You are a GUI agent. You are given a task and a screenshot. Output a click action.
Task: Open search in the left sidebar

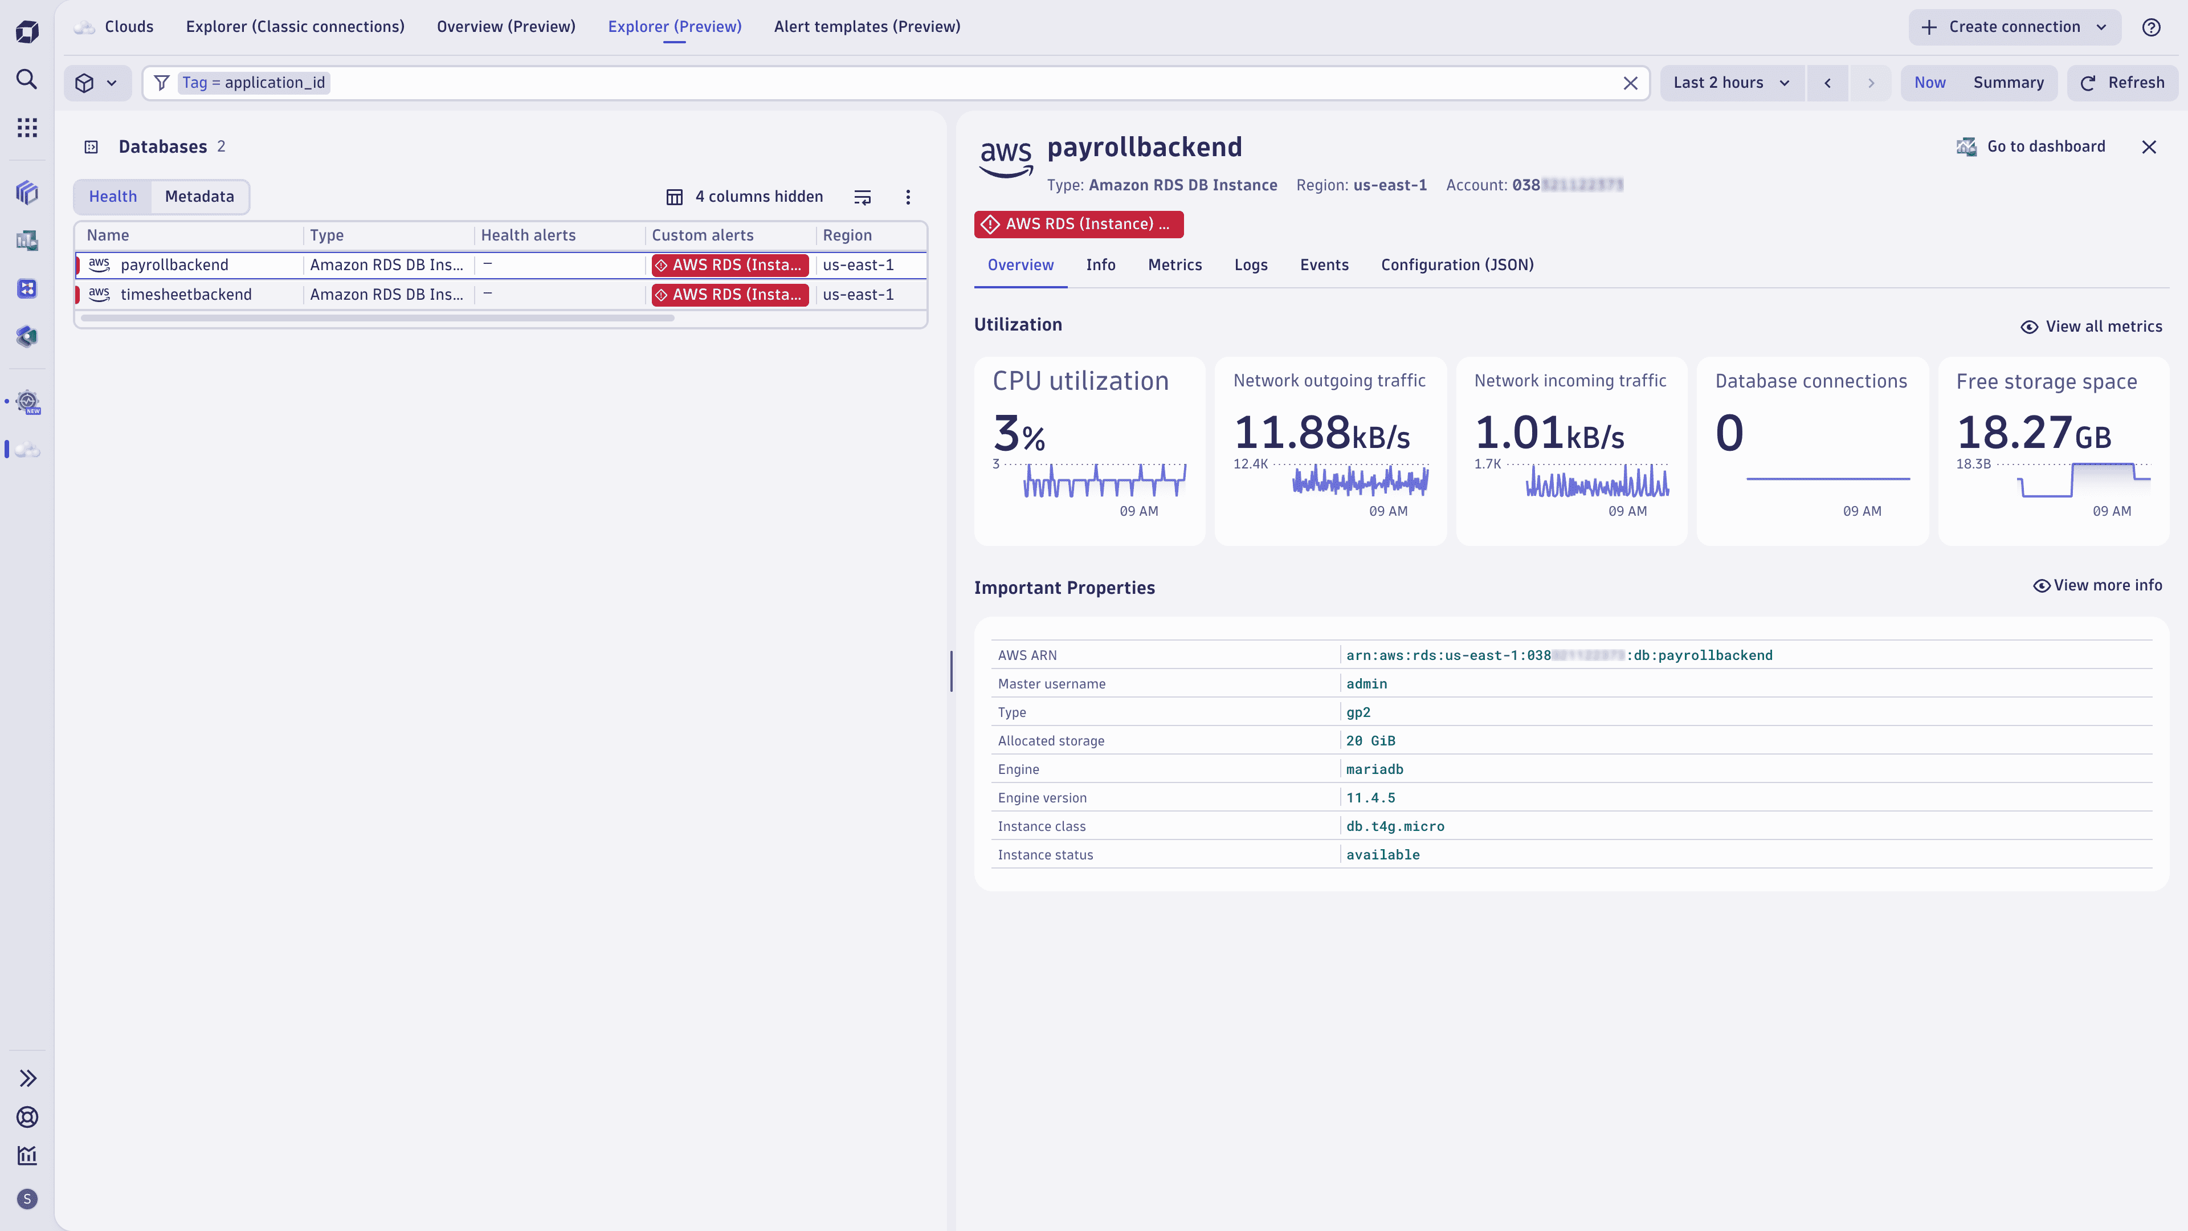click(x=27, y=79)
